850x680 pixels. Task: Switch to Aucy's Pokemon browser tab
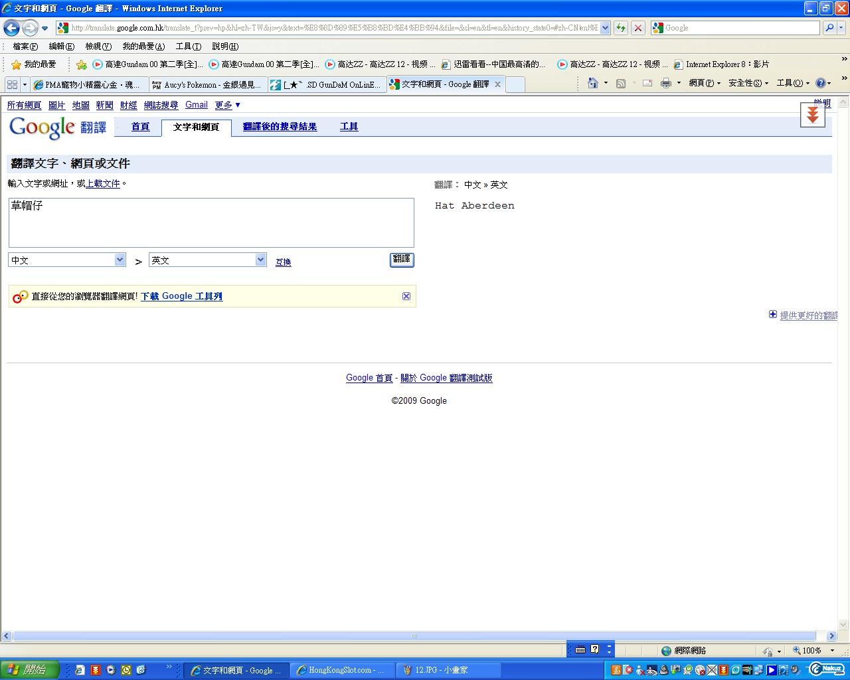[x=208, y=84]
